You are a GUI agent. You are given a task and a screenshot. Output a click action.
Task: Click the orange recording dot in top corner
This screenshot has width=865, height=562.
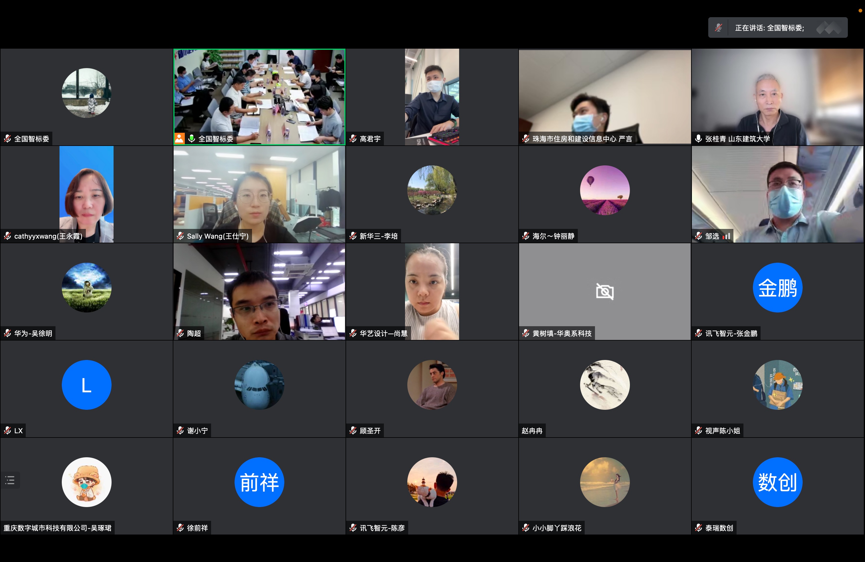[860, 11]
